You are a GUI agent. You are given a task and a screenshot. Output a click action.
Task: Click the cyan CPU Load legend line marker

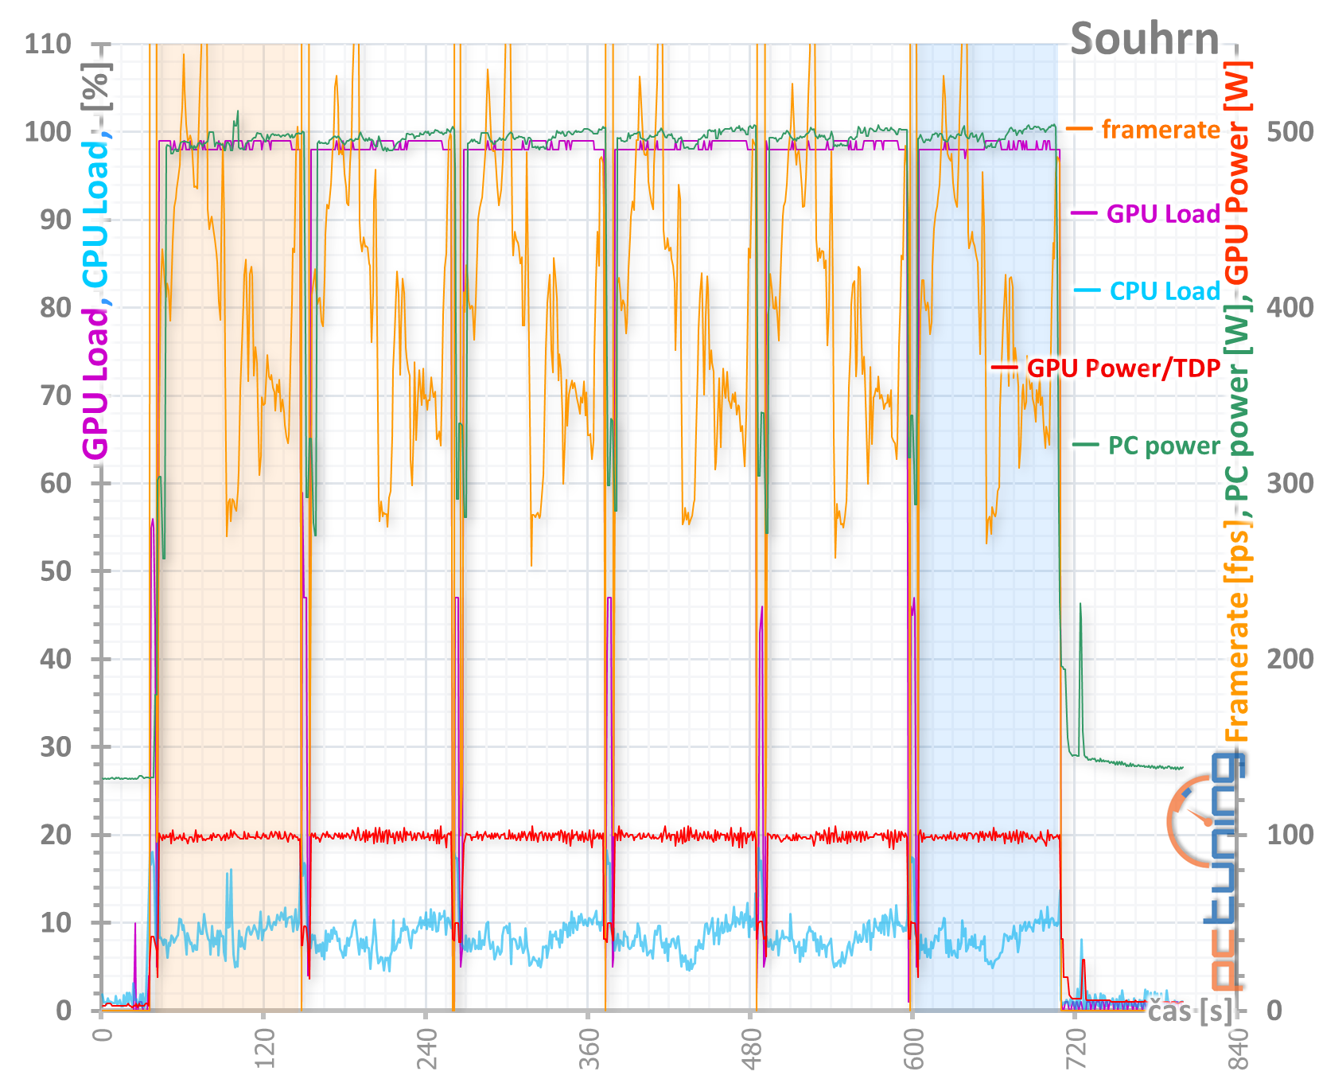click(x=1087, y=290)
